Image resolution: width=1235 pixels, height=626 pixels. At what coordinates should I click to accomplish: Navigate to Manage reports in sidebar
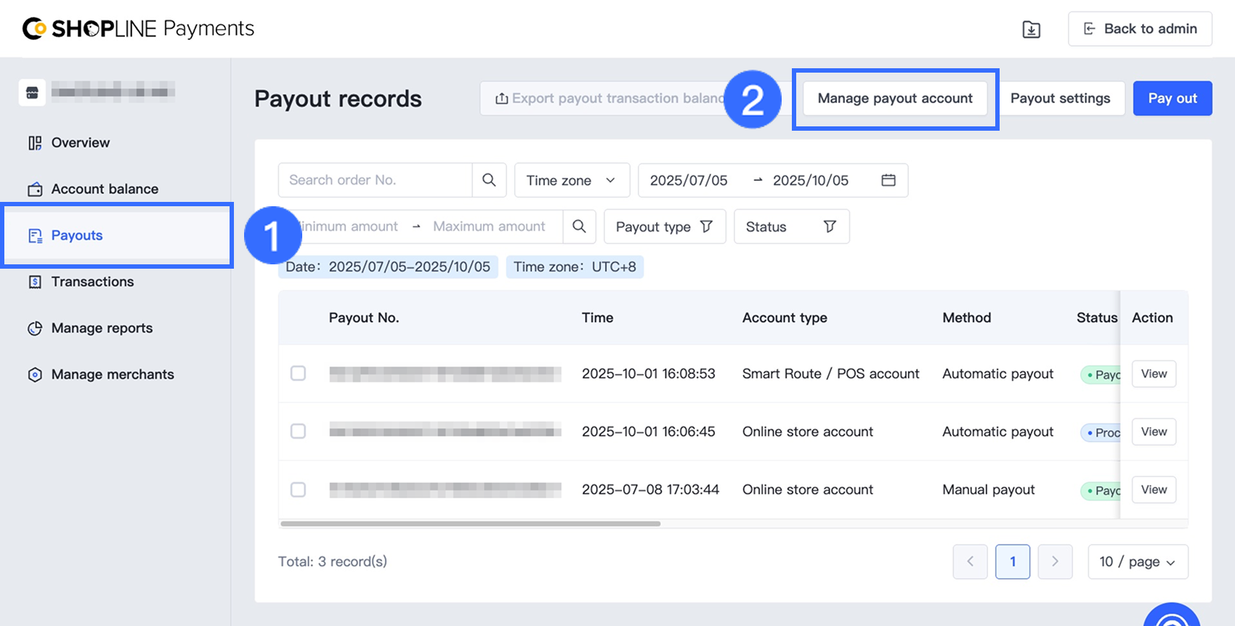(x=102, y=328)
